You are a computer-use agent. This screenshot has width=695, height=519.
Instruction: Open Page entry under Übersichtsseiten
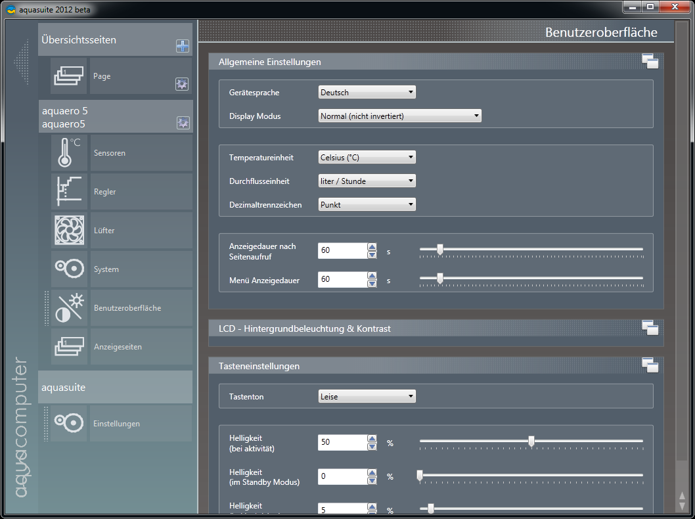(x=141, y=76)
